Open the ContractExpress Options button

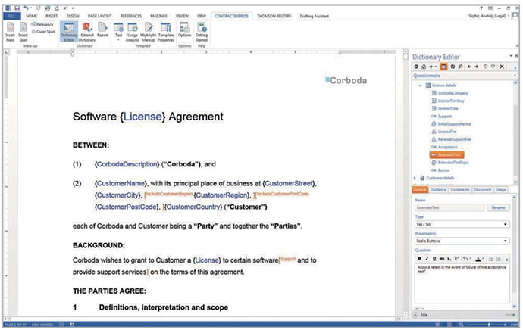pyautogui.click(x=184, y=30)
